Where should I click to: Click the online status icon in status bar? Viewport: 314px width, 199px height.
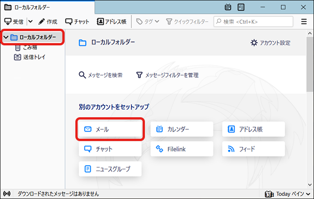[7, 194]
